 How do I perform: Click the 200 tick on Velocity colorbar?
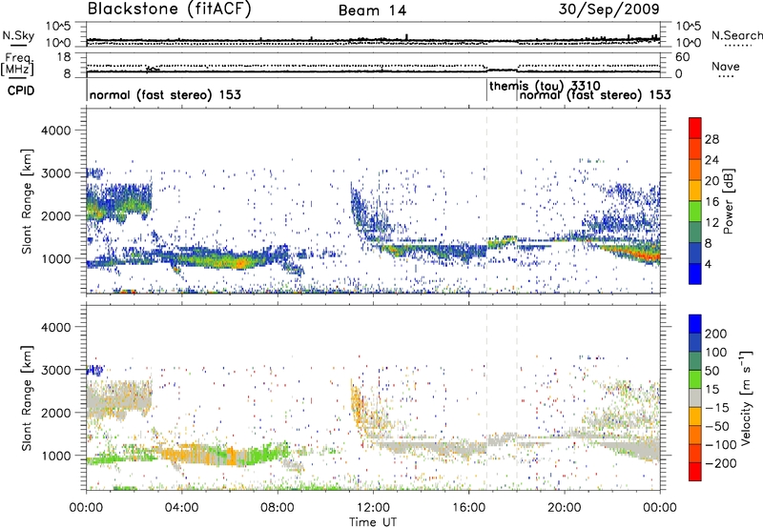(716, 334)
